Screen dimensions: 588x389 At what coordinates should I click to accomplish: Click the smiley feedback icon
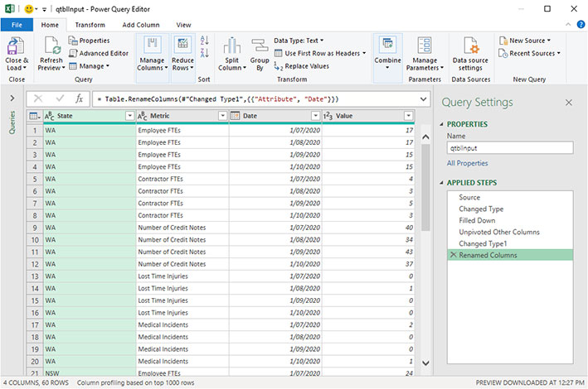tap(28, 9)
